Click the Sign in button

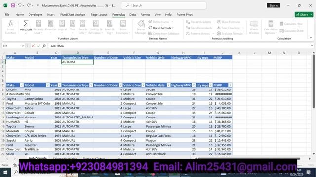click(x=274, y=5)
